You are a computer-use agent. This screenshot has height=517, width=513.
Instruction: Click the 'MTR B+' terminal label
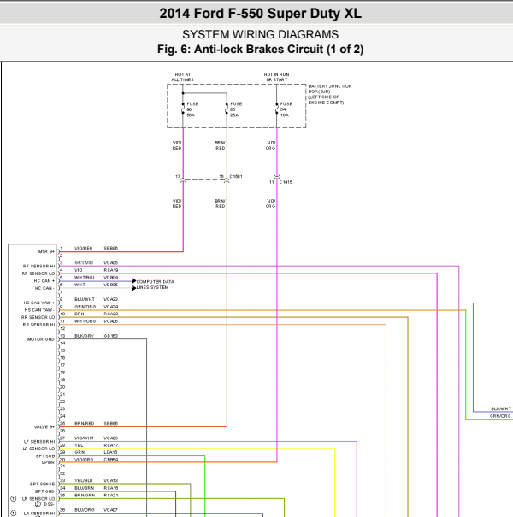tap(46, 251)
